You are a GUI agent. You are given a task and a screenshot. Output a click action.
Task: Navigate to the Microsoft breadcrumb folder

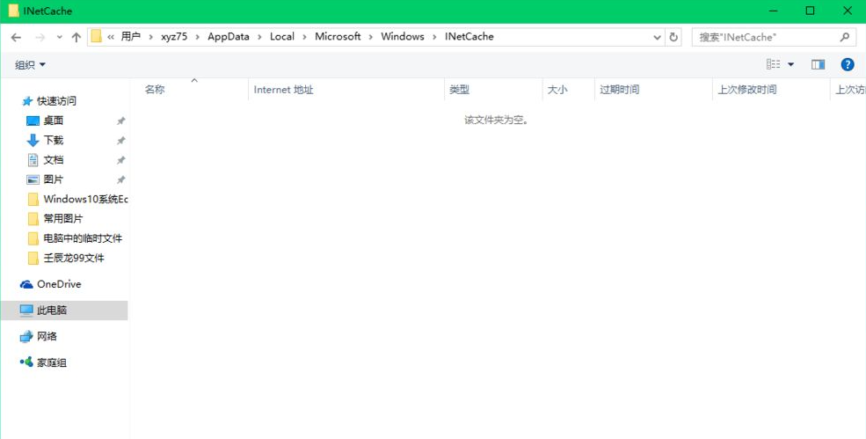point(338,37)
